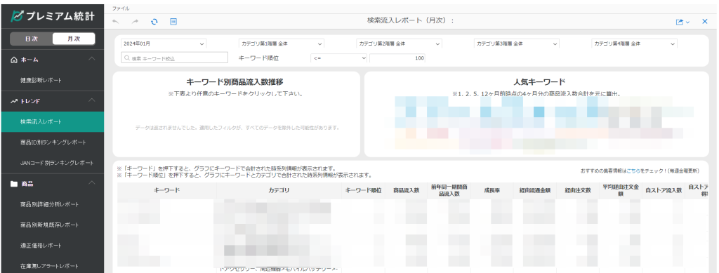Switch to 月次 monthly view
Screen dimensions: 719x273
coord(73,39)
